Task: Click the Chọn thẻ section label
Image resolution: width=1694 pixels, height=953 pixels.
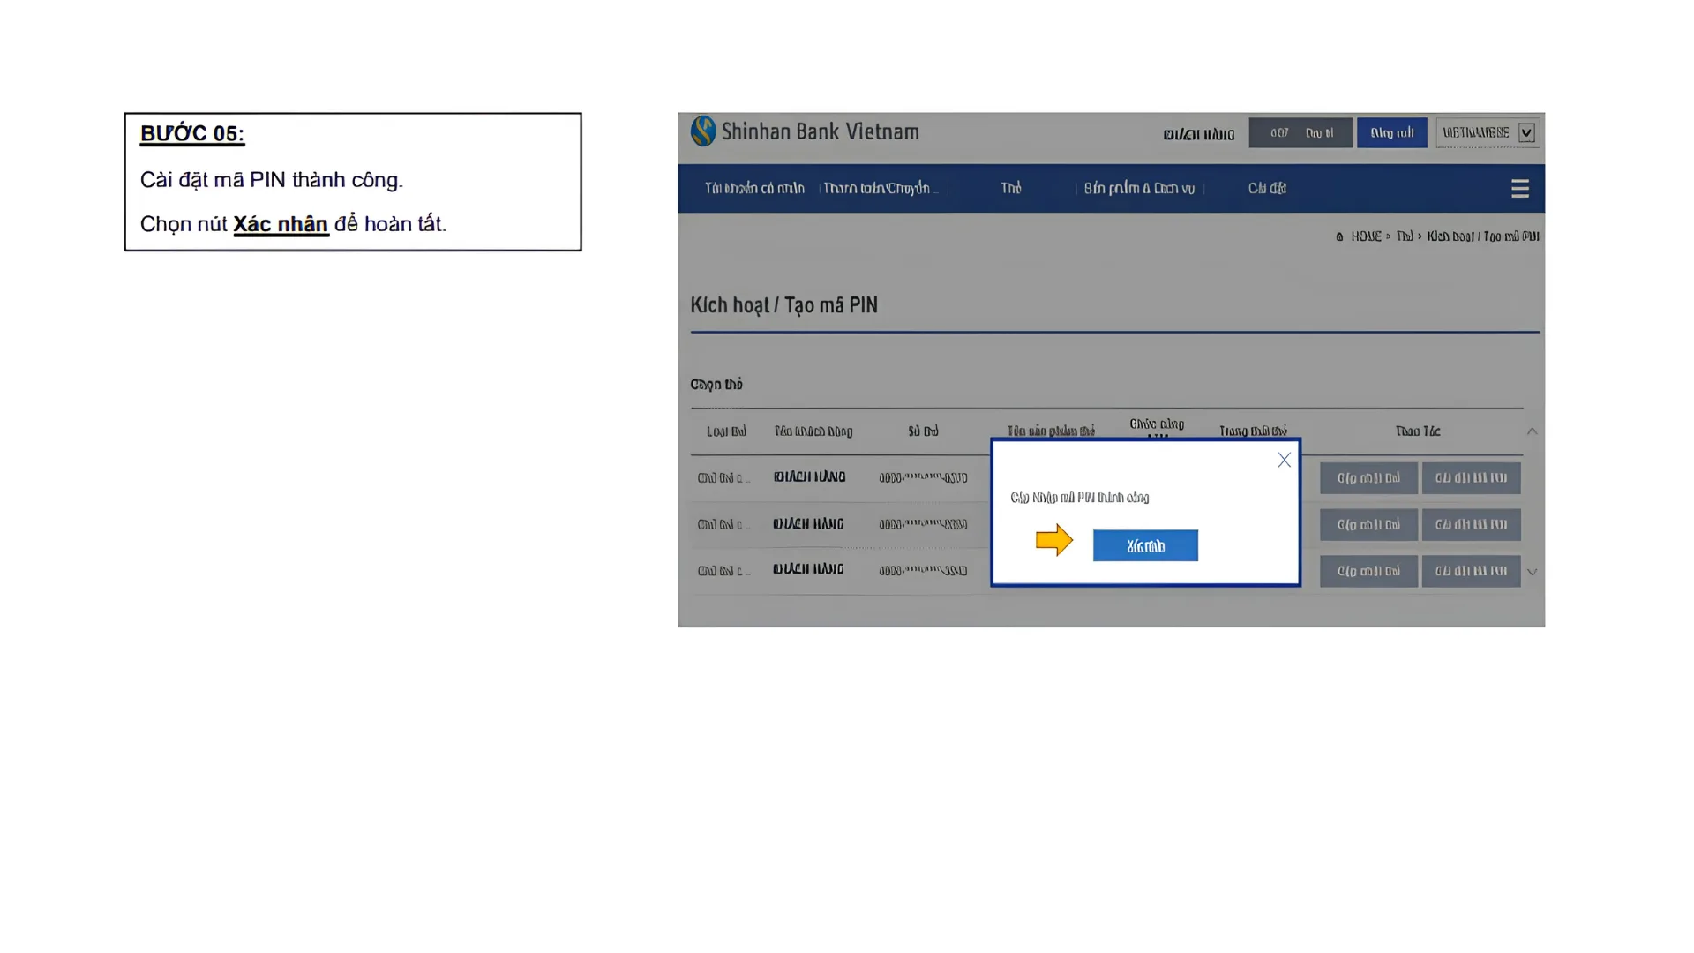Action: click(x=716, y=385)
